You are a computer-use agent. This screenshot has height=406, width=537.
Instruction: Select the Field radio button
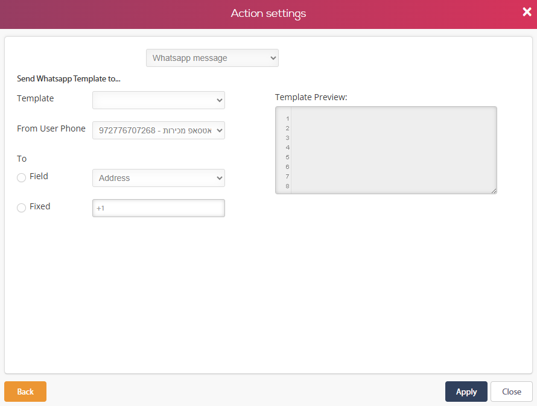(x=22, y=177)
